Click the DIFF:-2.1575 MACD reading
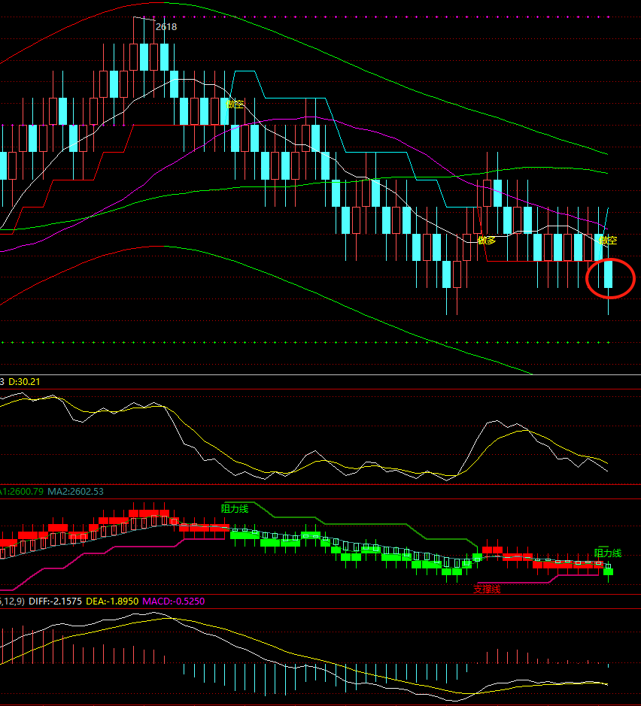 click(56, 601)
